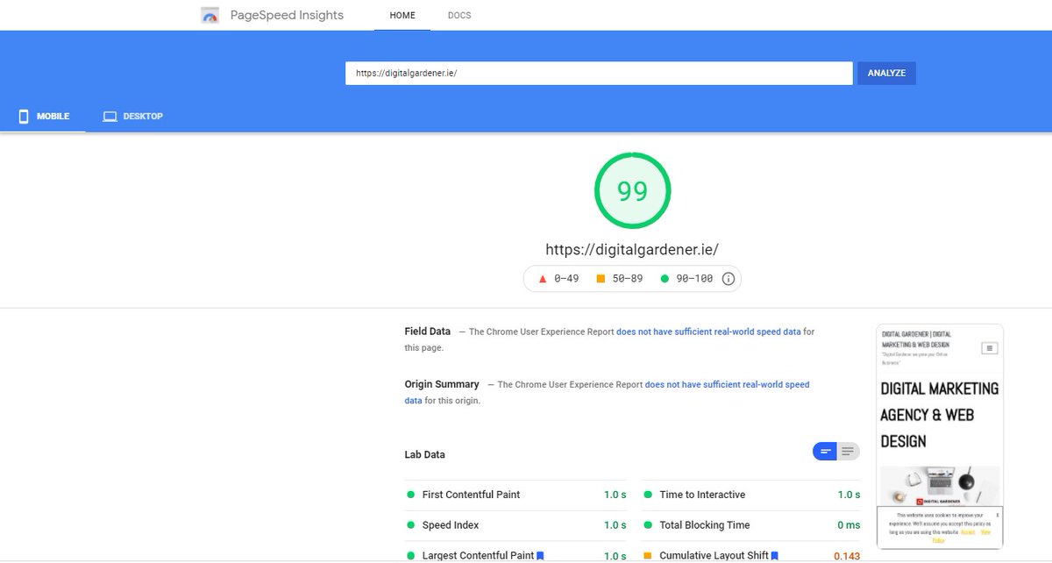Click the green dot beside Time to Interactive
This screenshot has width=1052, height=563.
pos(647,495)
